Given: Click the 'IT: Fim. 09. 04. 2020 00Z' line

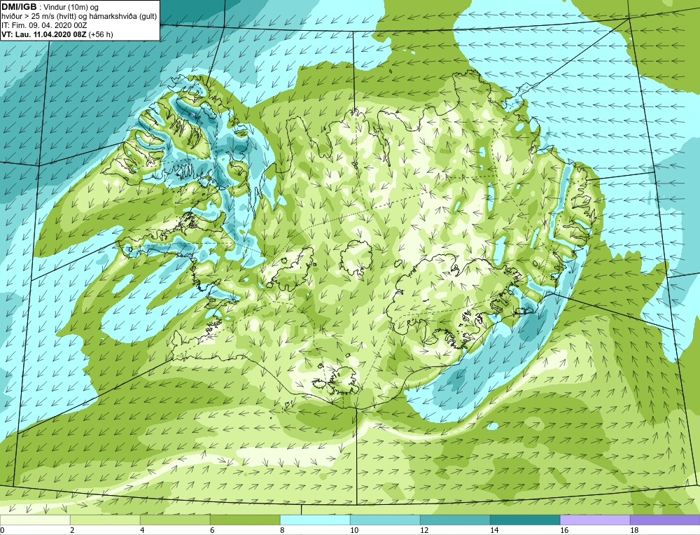Looking at the screenshot, I should coord(44,25).
